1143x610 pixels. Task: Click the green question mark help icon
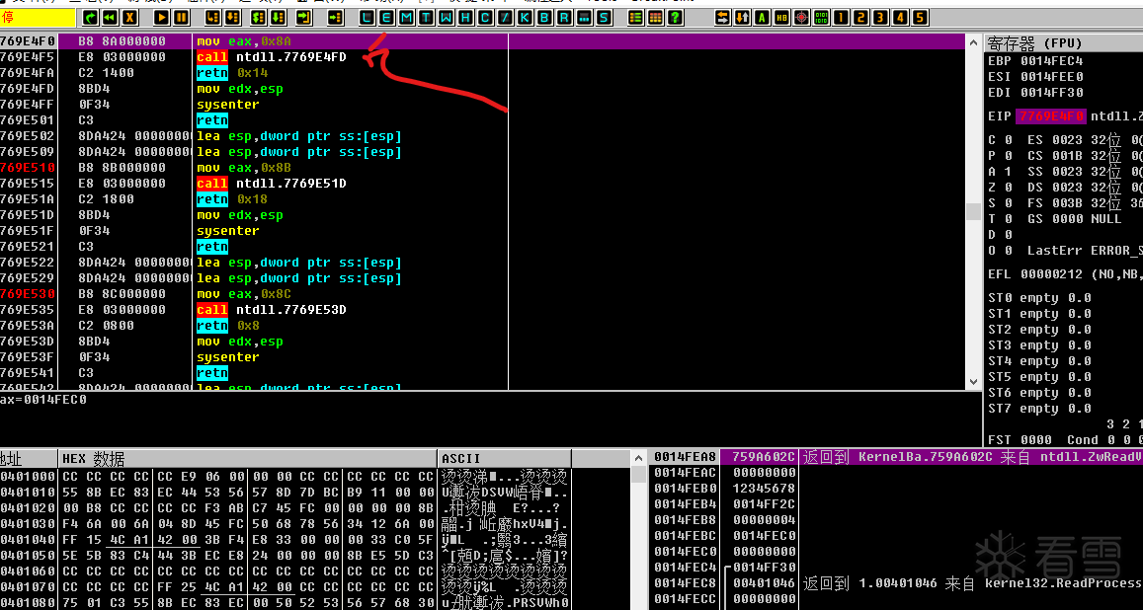[675, 17]
